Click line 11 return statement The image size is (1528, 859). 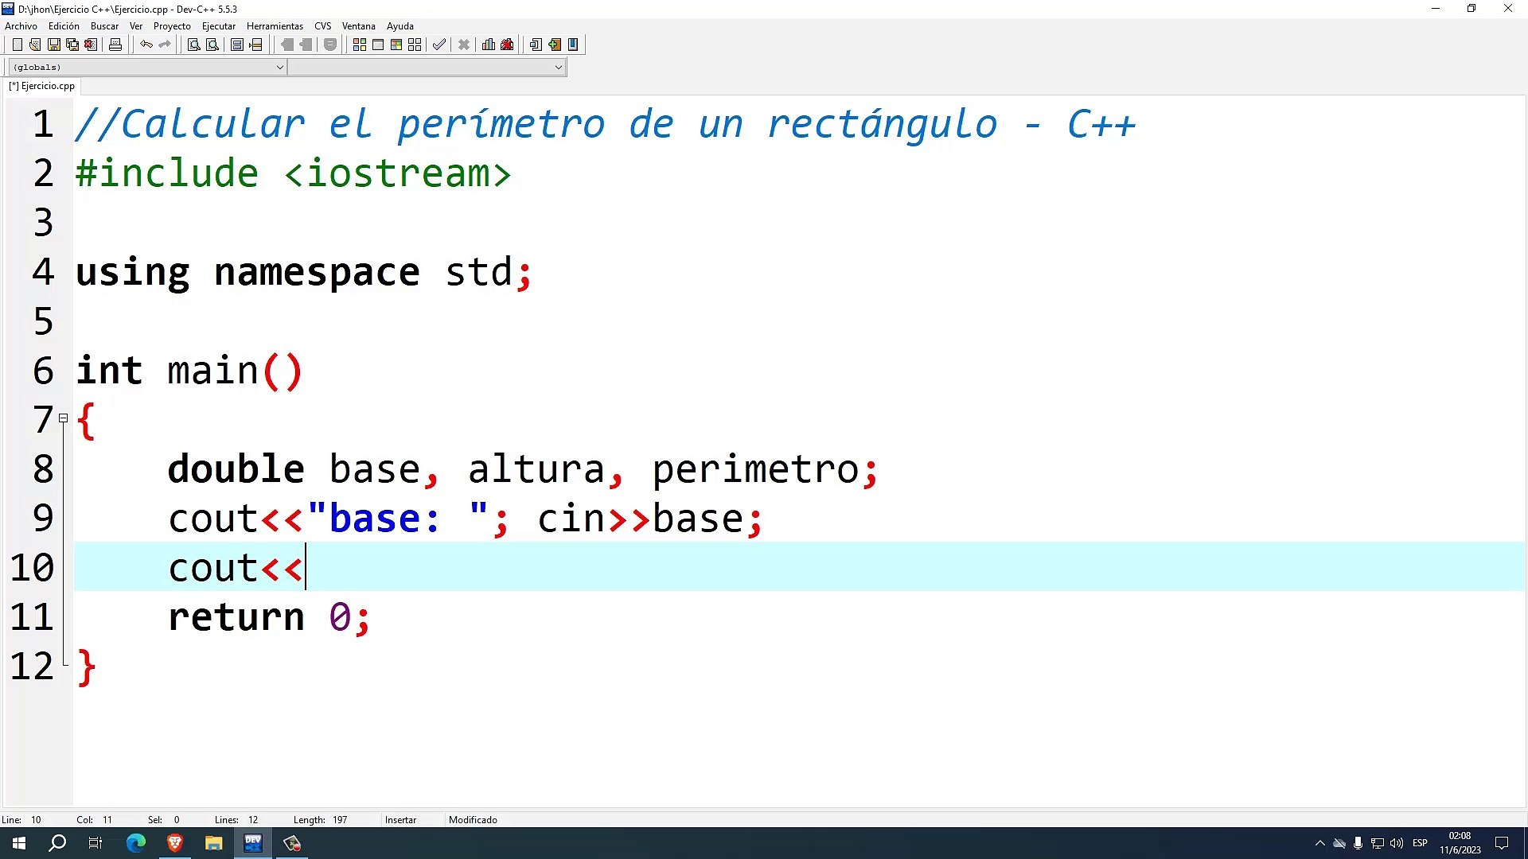[269, 618]
